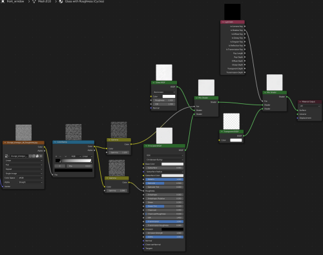This screenshot has height=255, width=323.
Task: Click the Surface input socket on Material Output
Action: [298, 110]
